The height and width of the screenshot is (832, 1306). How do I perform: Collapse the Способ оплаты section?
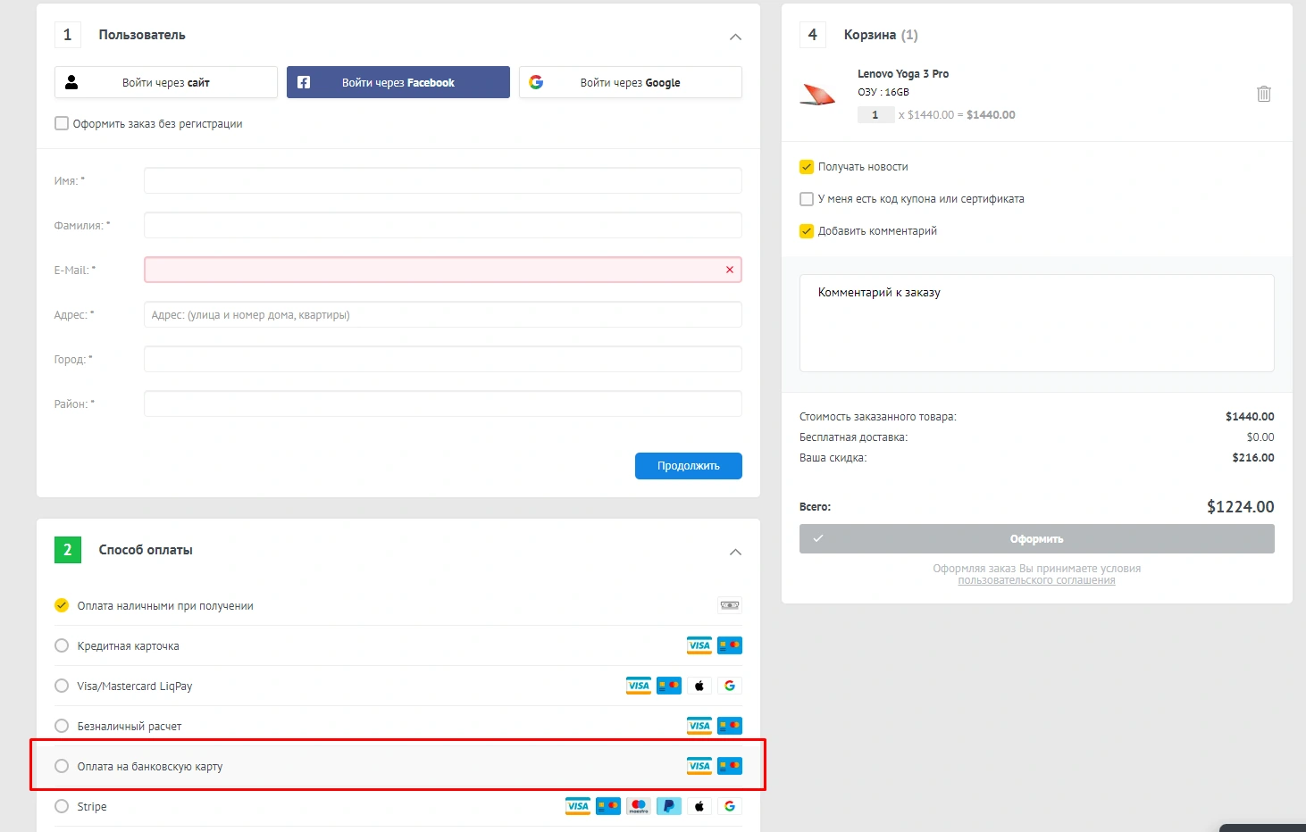coord(735,552)
